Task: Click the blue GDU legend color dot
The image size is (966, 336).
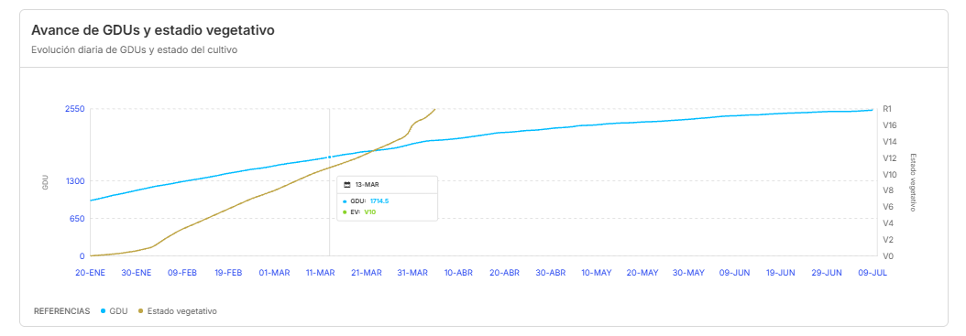Action: [x=103, y=311]
